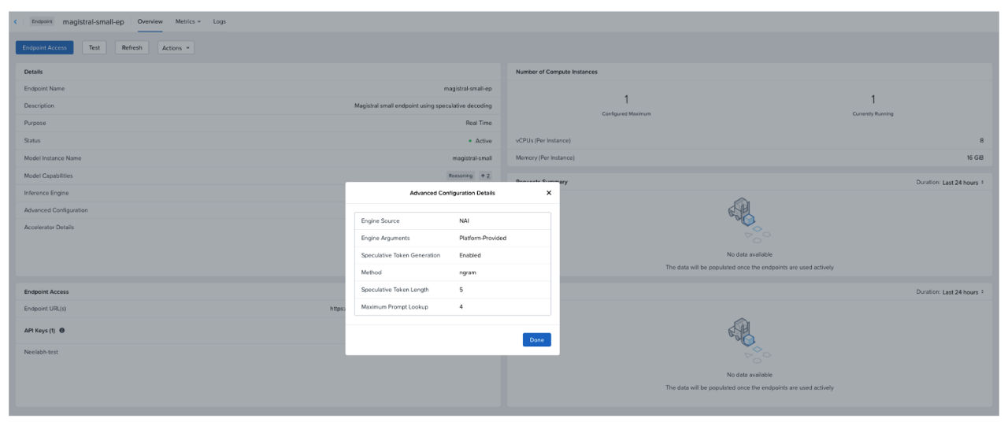Click the Active status value
Screen dimensions: 1008x426
tap(483, 141)
